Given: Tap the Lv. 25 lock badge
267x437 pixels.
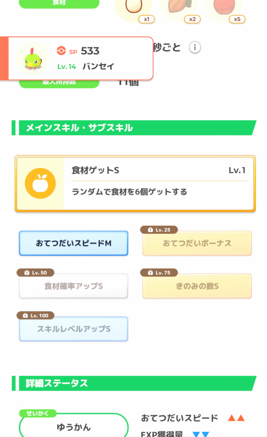Looking at the screenshot, I should pyautogui.click(x=159, y=230).
